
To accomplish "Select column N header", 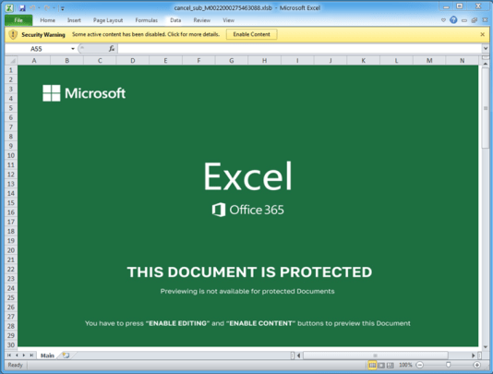I will point(462,60).
